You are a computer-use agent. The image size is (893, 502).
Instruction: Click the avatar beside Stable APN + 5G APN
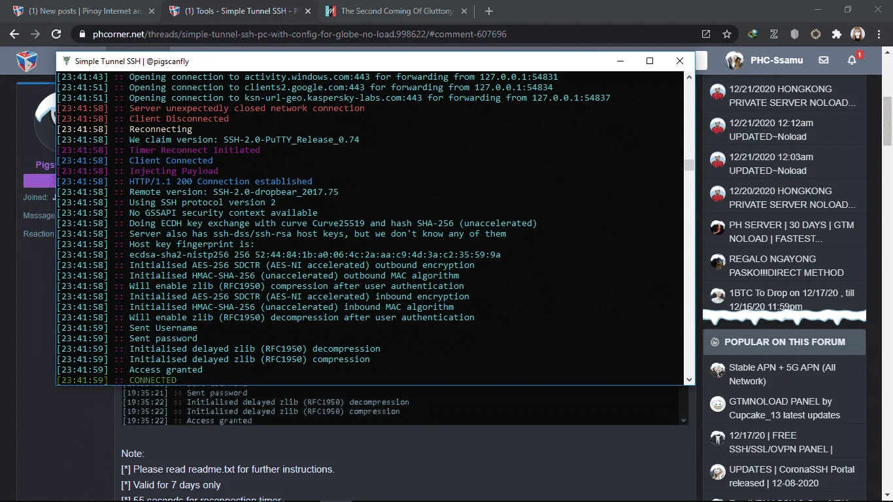pos(717,369)
